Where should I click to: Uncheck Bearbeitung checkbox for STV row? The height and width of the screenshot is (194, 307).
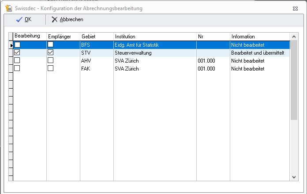17,52
